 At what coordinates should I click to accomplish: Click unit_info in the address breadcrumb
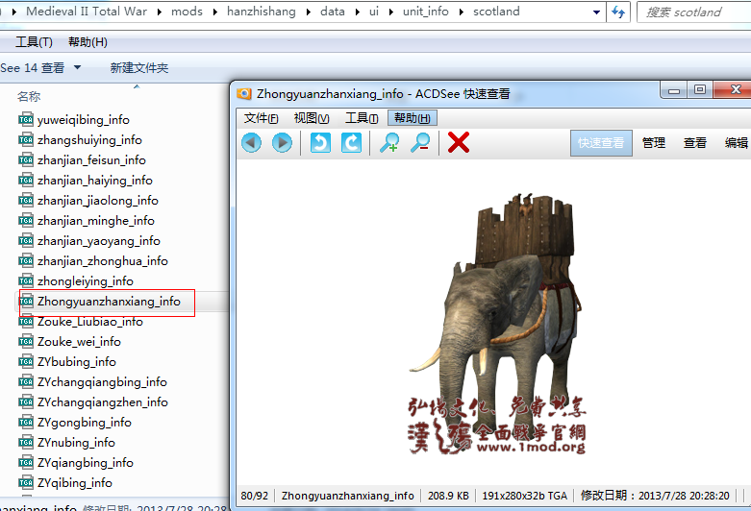(x=425, y=12)
